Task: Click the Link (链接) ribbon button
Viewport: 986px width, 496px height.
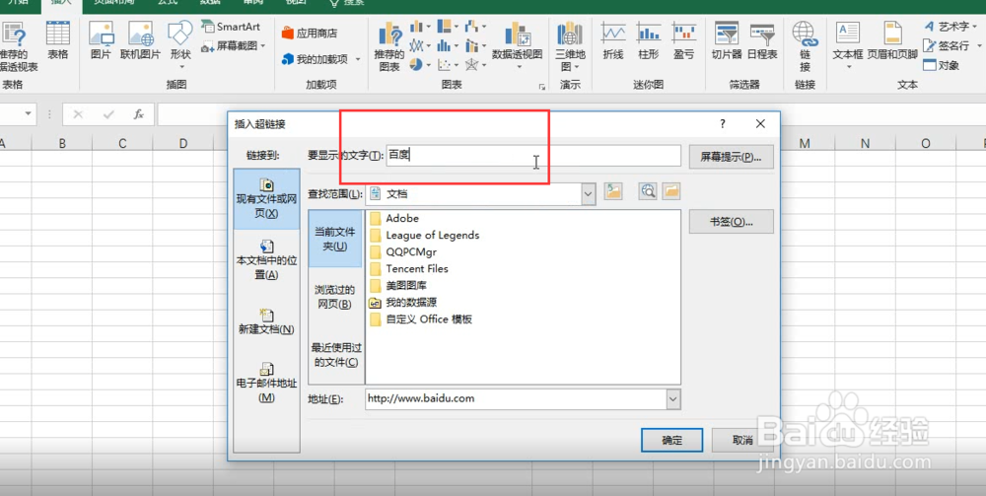Action: pyautogui.click(x=805, y=46)
